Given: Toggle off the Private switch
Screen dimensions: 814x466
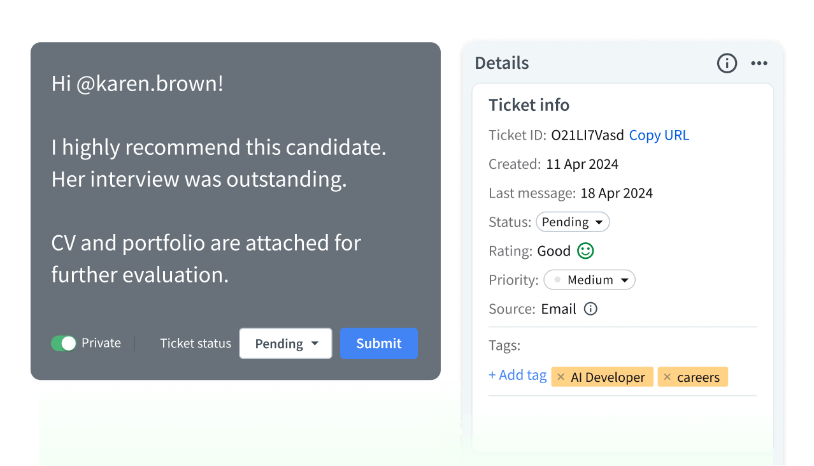Looking at the screenshot, I should pos(63,343).
